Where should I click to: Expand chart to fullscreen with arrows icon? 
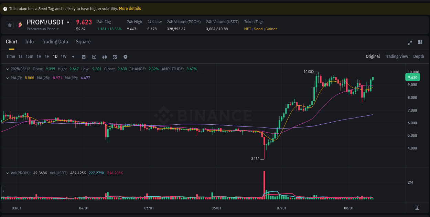click(x=410, y=43)
